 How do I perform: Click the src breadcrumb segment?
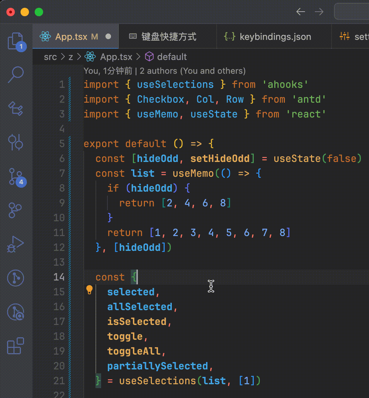[50, 57]
